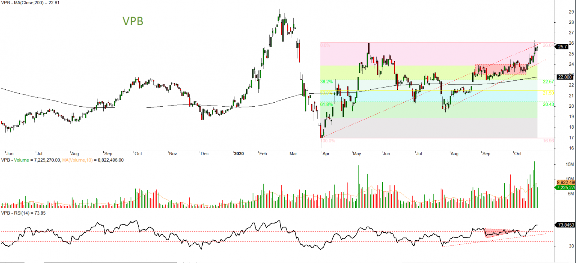
Task: Click the Feb month label on time axis
Action: 263,154
